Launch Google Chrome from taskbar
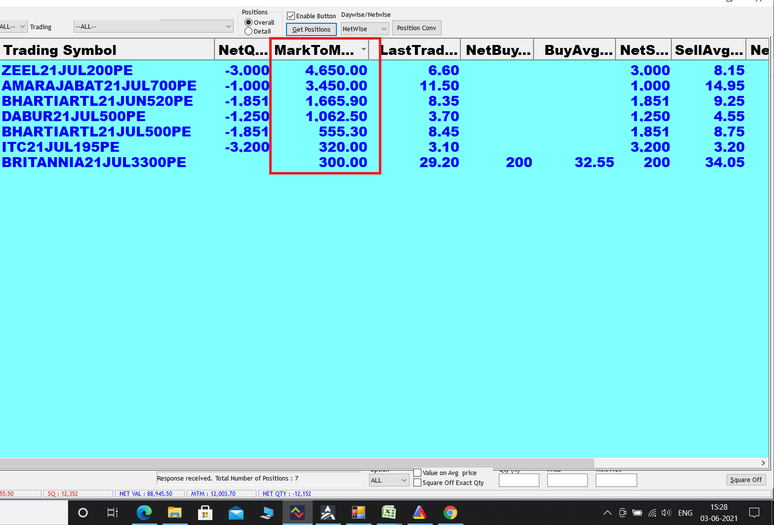774x525 pixels. click(x=450, y=513)
